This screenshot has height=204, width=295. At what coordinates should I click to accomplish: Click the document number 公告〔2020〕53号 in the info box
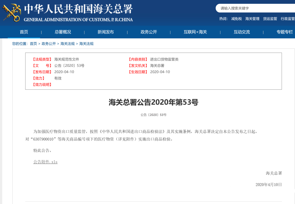pyautogui.click(x=69, y=66)
